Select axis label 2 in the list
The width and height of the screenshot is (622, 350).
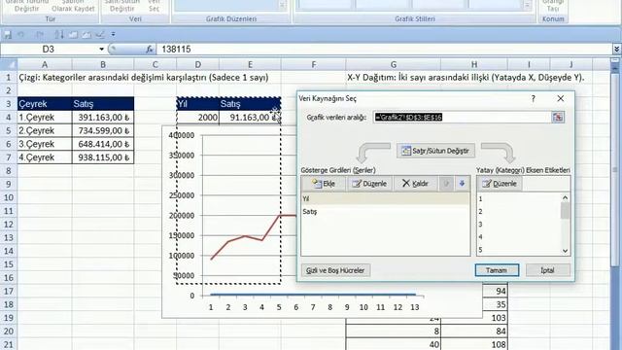(x=519, y=212)
